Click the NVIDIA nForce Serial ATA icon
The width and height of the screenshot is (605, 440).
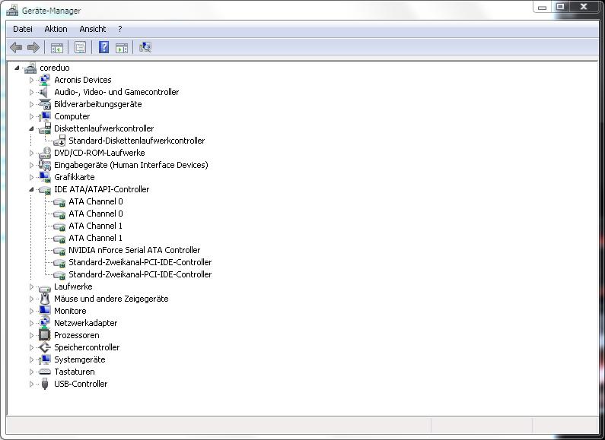coord(59,251)
